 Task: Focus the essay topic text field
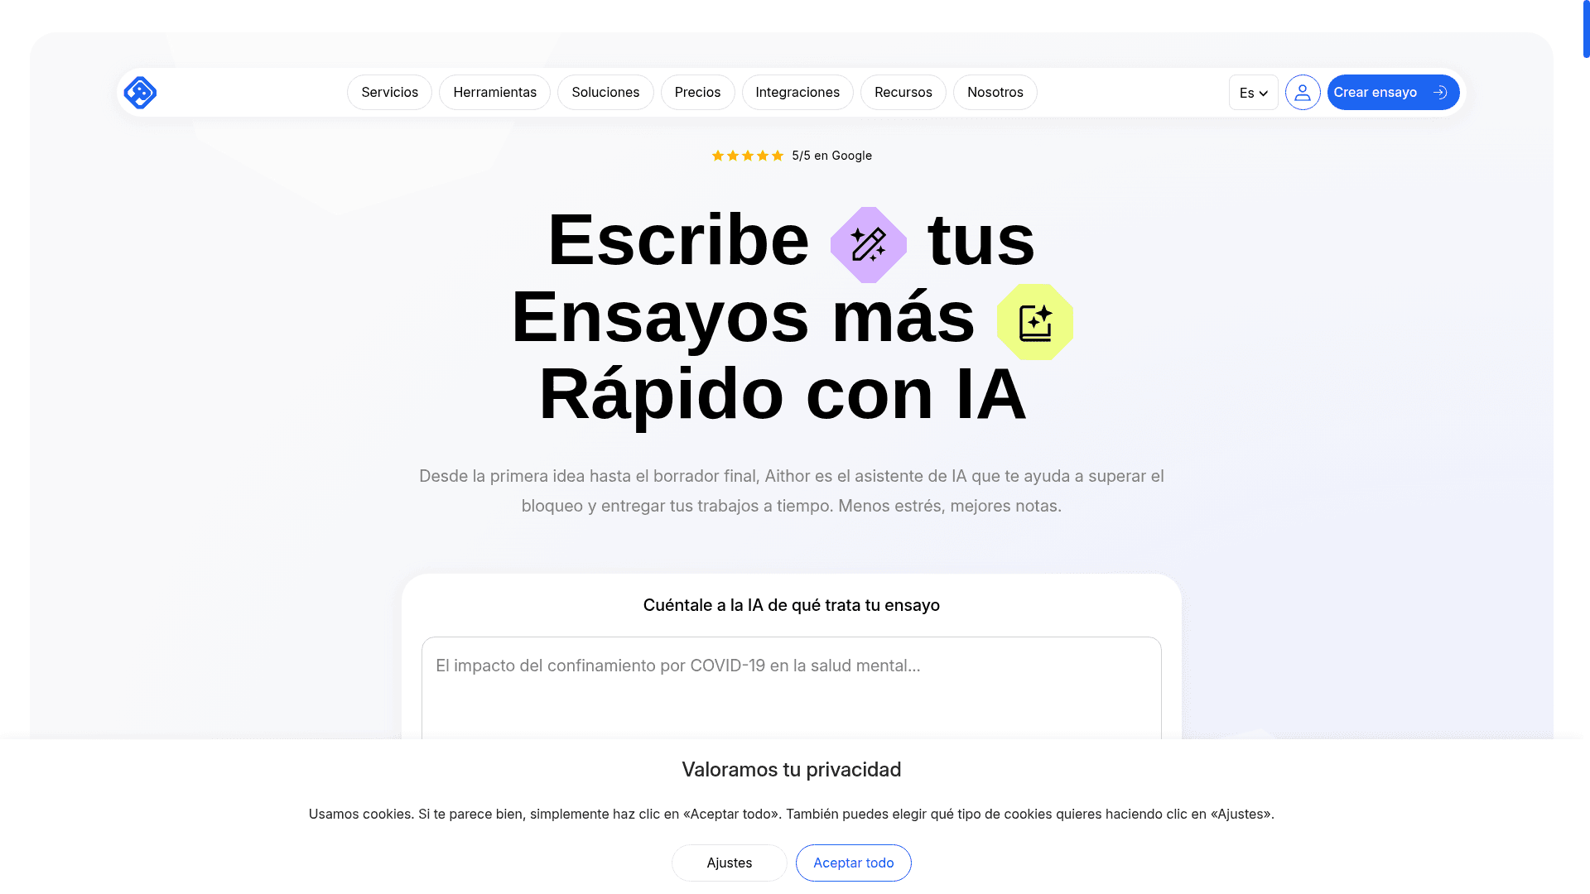(x=792, y=688)
